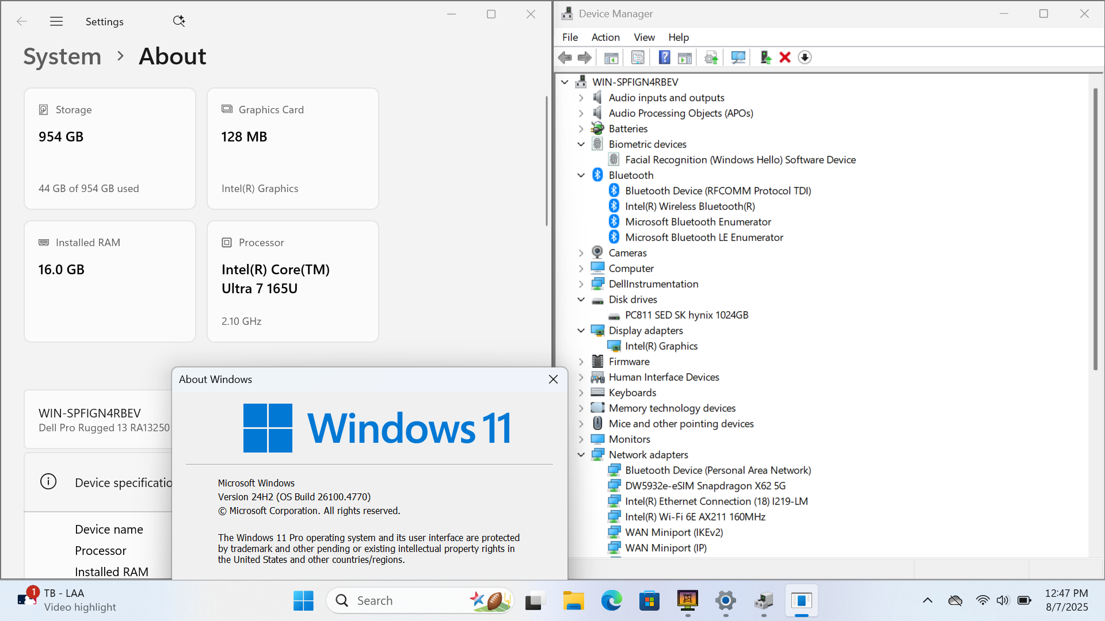Image resolution: width=1105 pixels, height=621 pixels.
Task: Expand Human Interface Devices category
Action: pos(581,377)
